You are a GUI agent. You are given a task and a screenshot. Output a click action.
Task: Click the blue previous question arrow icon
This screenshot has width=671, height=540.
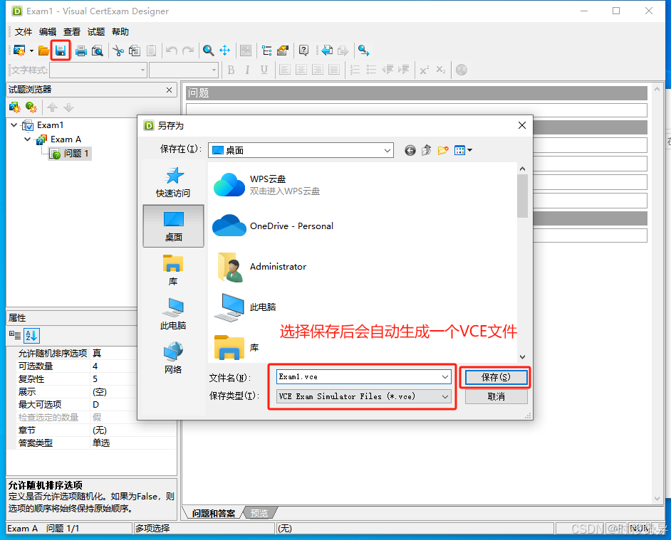327,51
